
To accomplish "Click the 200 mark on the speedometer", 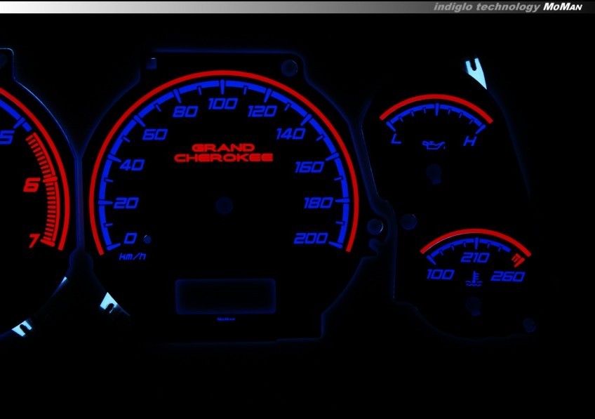I will coord(310,239).
